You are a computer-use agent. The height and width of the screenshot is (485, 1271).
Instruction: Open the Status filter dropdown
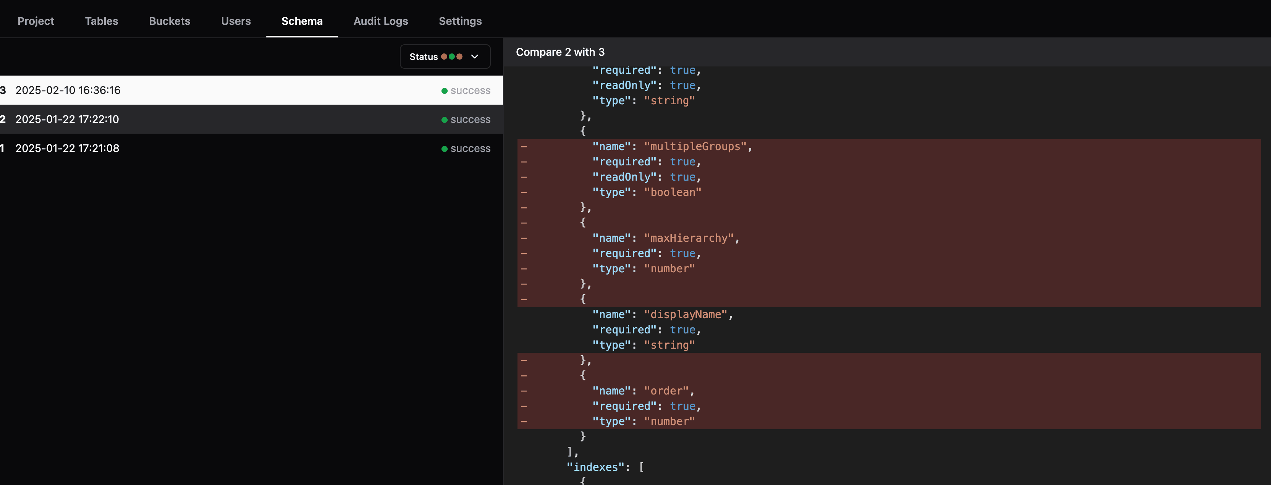pyautogui.click(x=444, y=57)
